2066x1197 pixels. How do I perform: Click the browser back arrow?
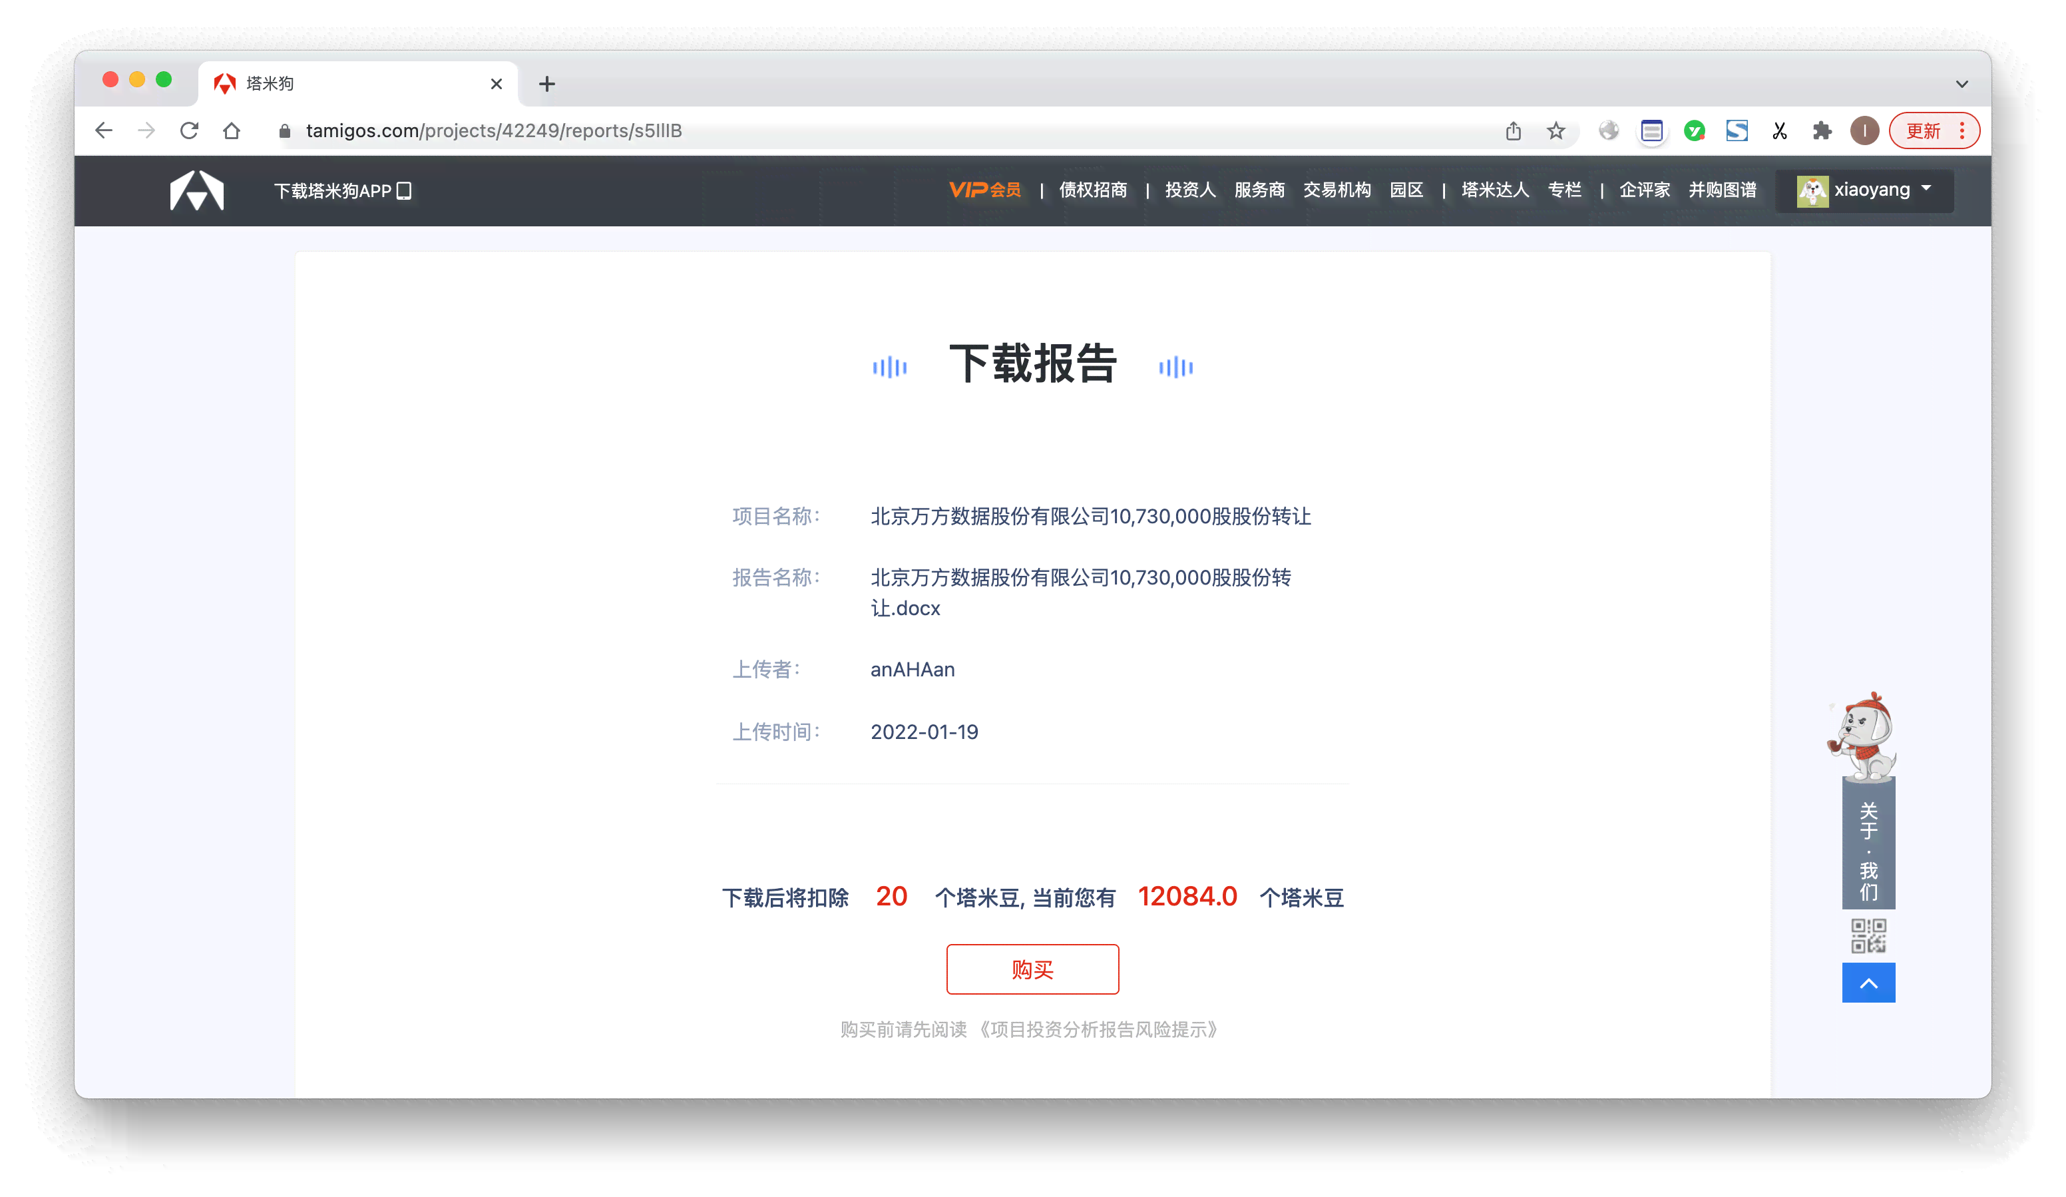[x=103, y=130]
